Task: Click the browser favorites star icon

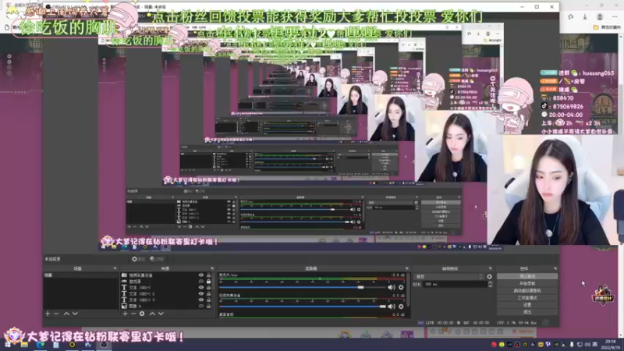Action: pyautogui.click(x=571, y=16)
